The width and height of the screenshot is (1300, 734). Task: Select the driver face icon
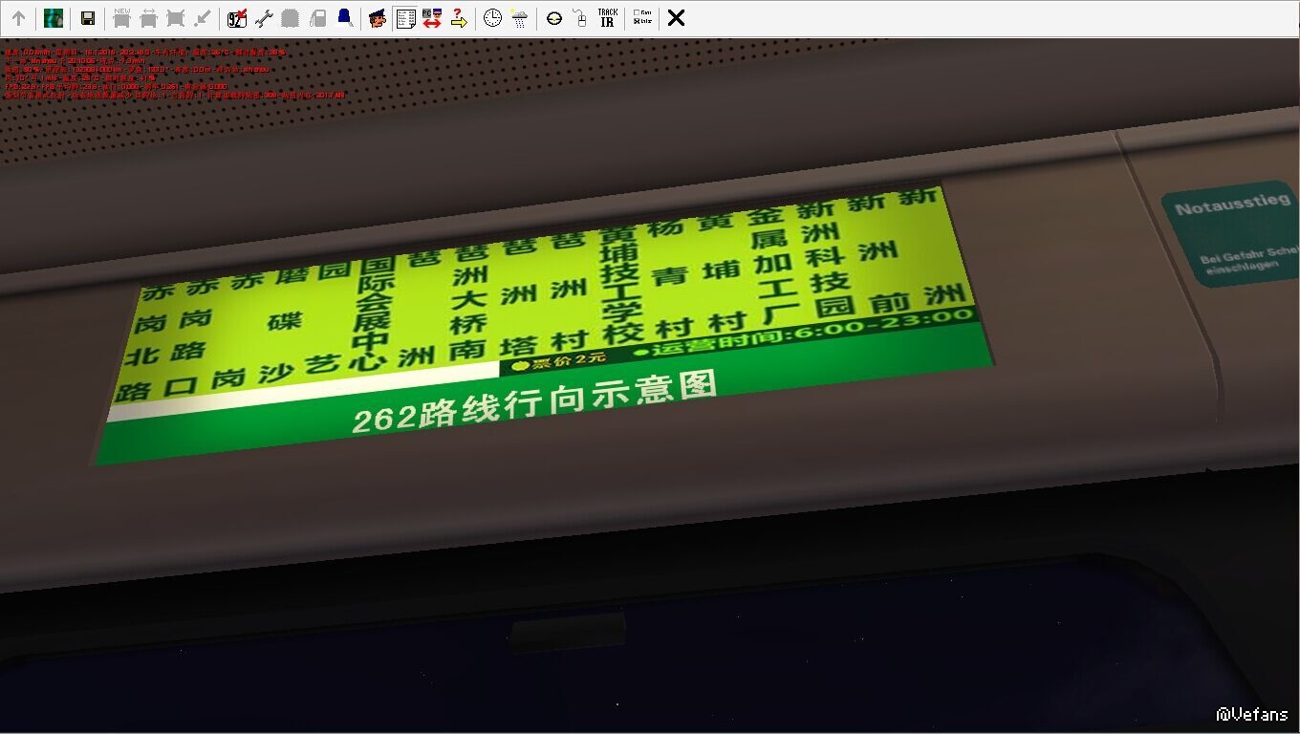coord(378,18)
